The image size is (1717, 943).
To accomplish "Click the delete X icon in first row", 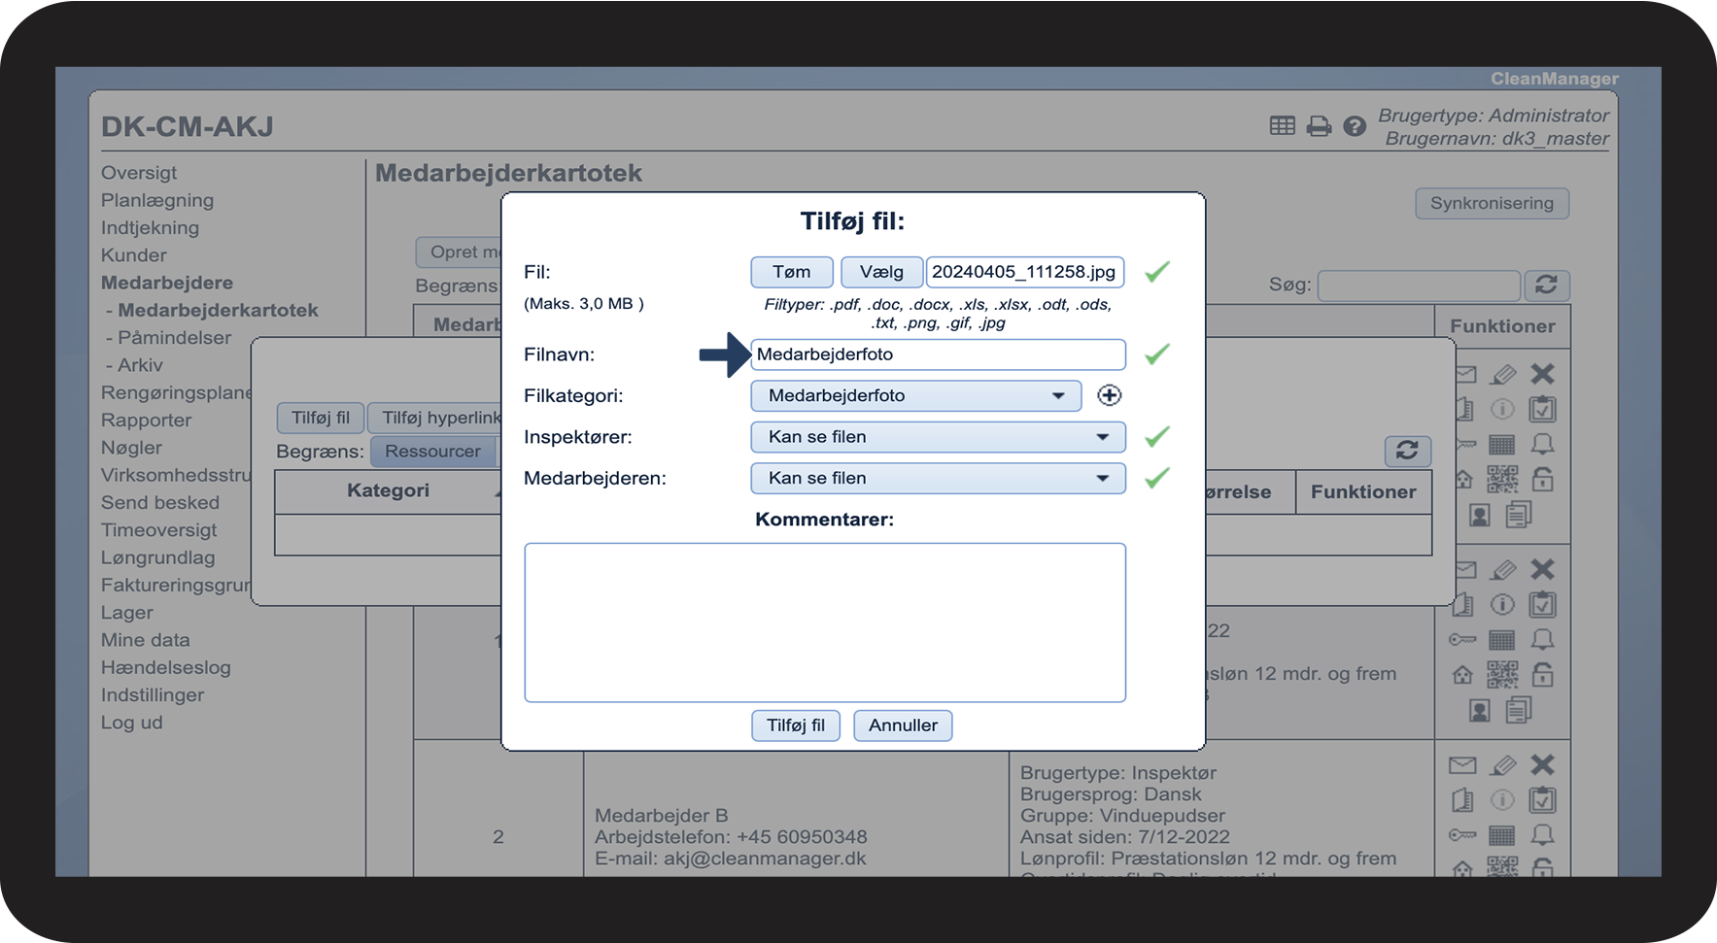I will point(1542,374).
